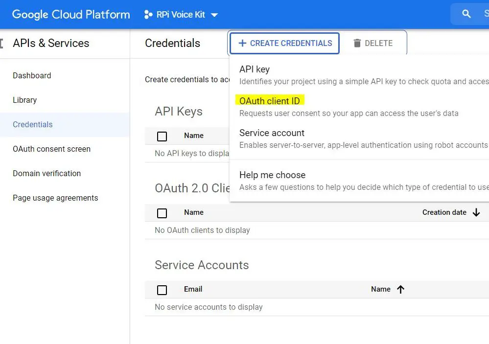Click the API Keys section heading

tap(179, 112)
